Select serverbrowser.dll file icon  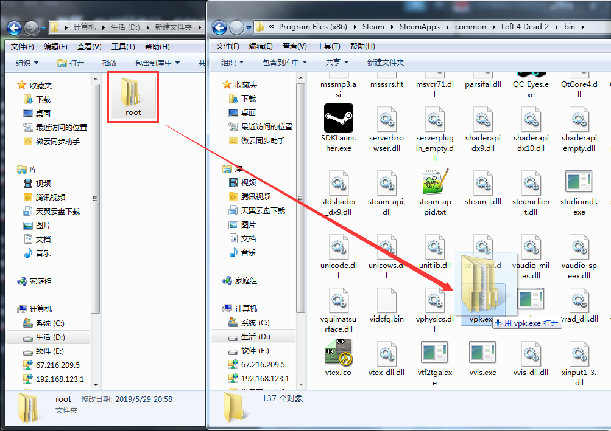click(x=387, y=119)
